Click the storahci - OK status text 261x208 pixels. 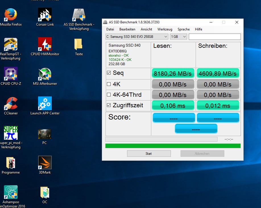(119, 55)
